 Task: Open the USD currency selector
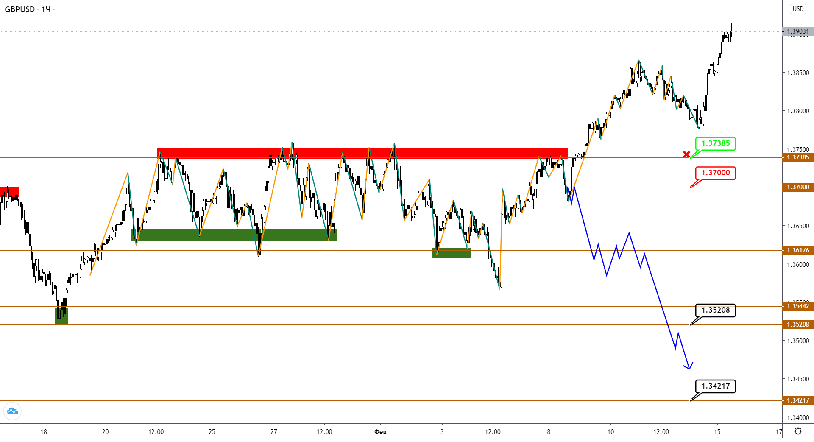pos(798,9)
